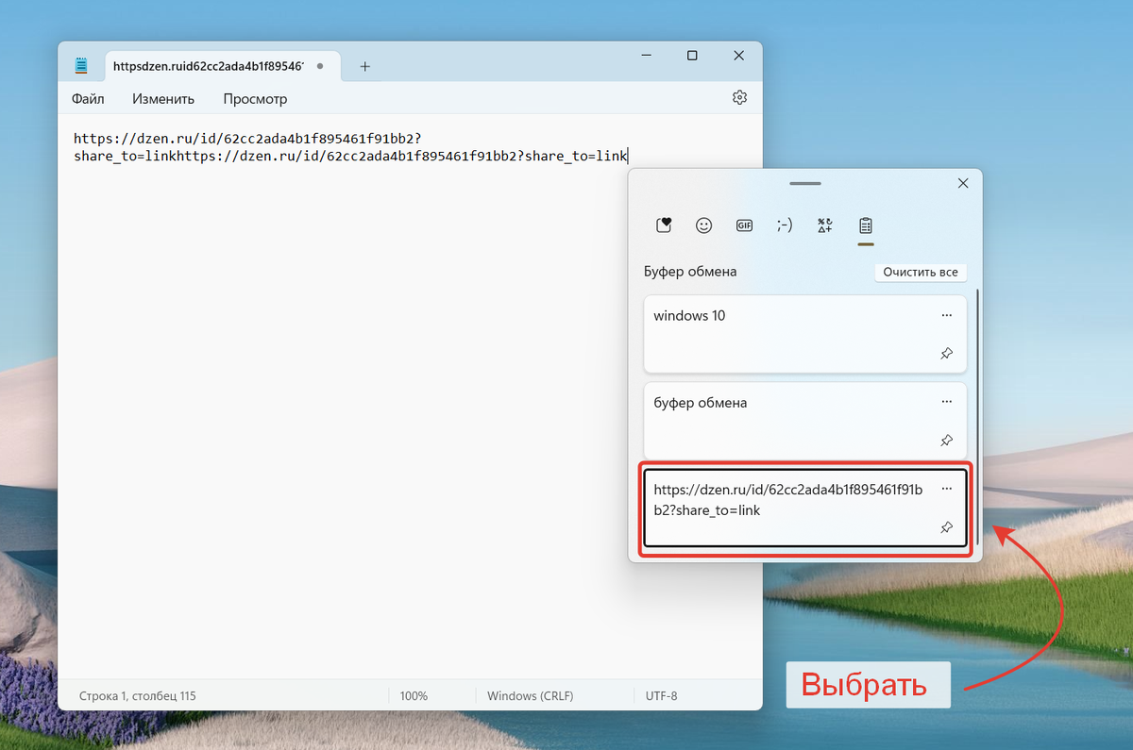Open the Изменить menu
Viewport: 1133px width, 750px height.
point(163,99)
